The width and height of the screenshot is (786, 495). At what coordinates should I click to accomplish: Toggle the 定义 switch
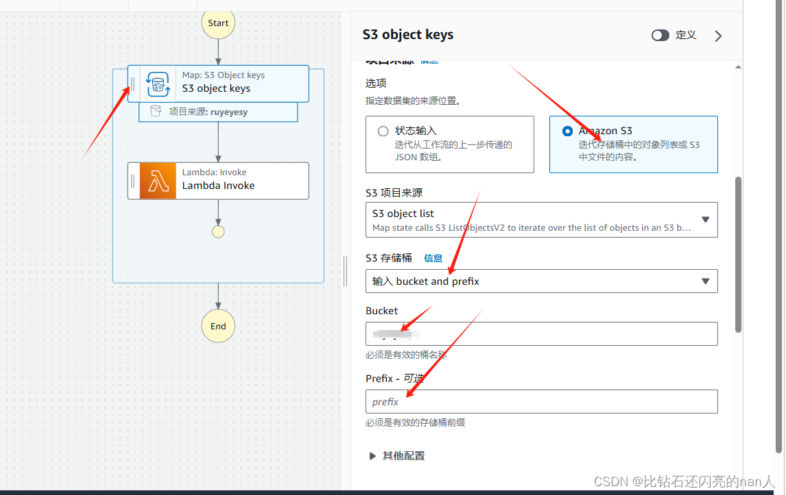click(660, 36)
